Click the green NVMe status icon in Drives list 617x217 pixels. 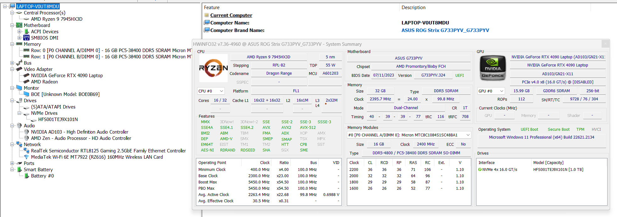[480, 169]
